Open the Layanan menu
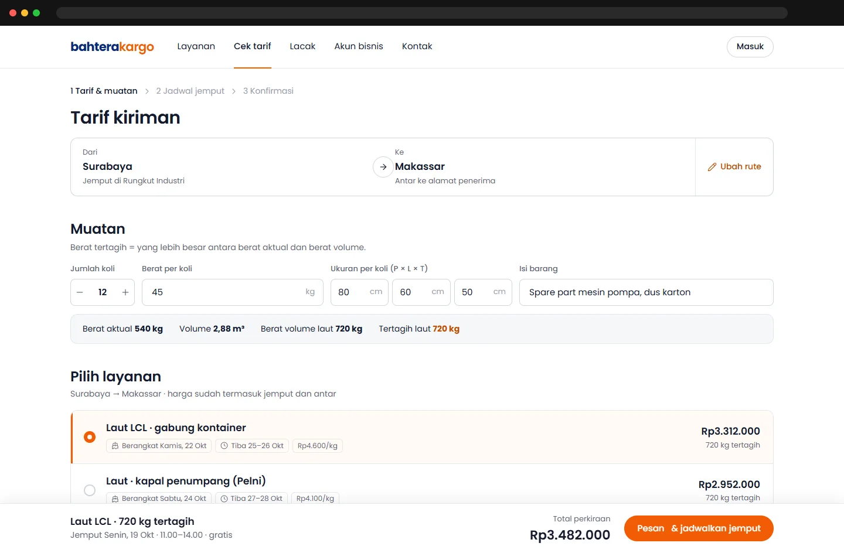Viewport: 844px width, 553px height. [x=196, y=46]
